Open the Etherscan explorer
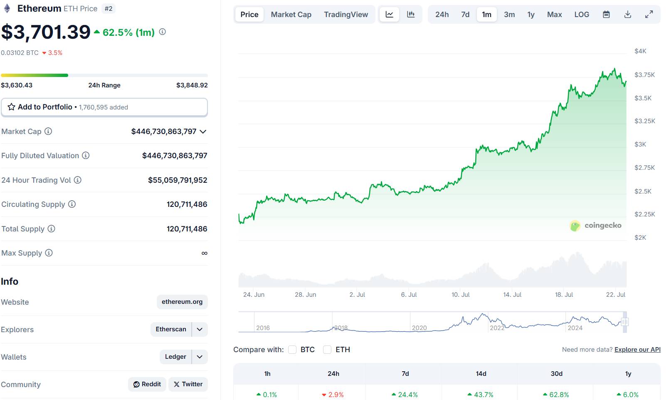The image size is (669, 400). tap(171, 329)
